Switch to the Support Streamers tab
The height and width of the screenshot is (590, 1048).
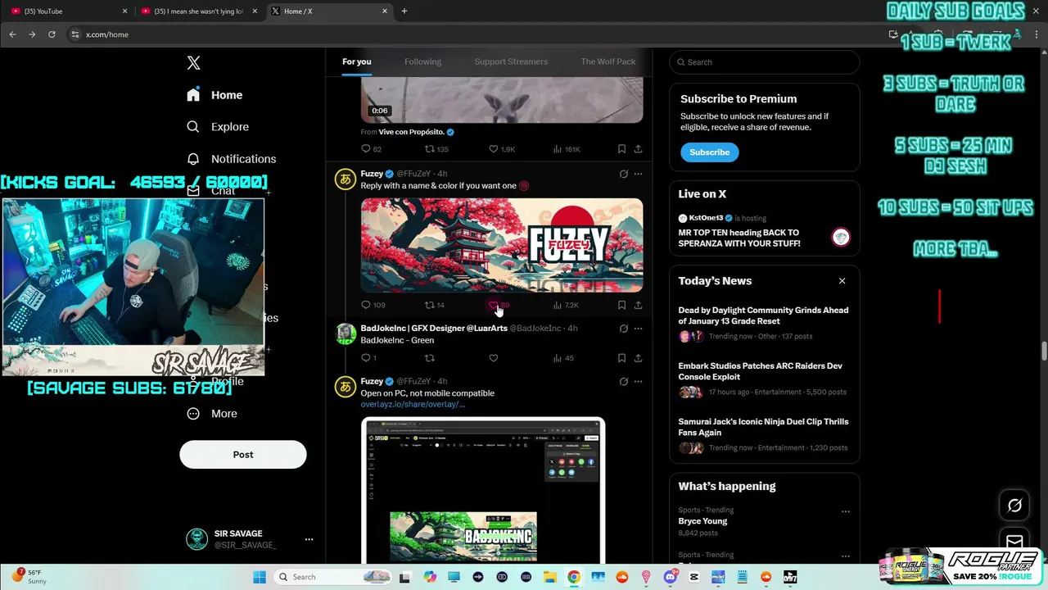point(511,61)
